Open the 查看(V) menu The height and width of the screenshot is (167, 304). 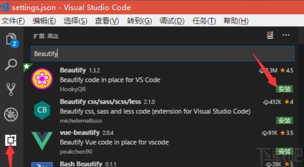point(107,21)
